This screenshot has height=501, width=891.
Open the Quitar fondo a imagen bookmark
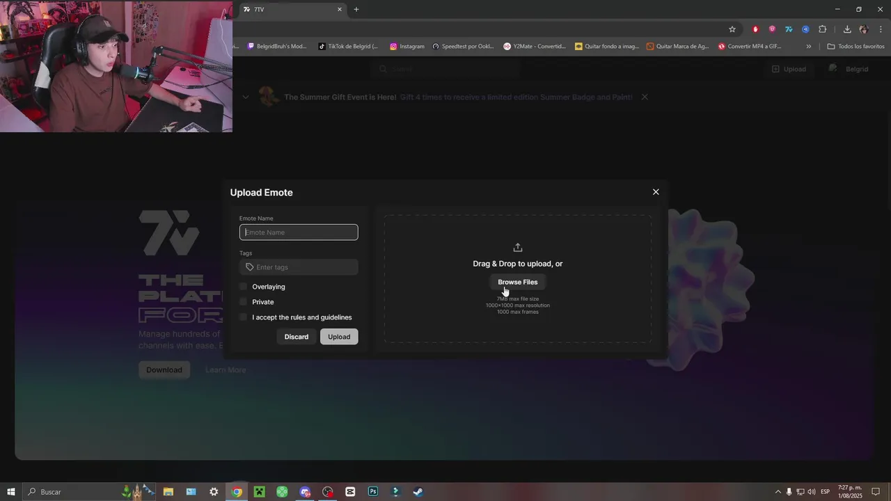coord(607,47)
